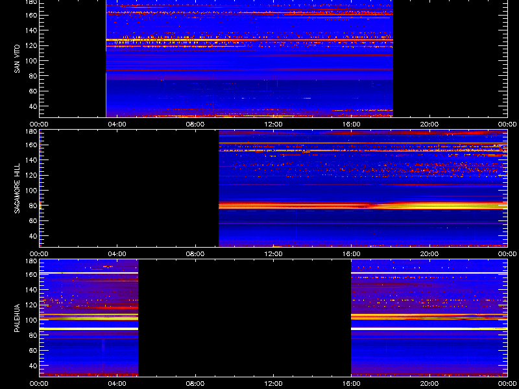
Task: Select the 20:00 time label under San Vito plot
Action: (x=429, y=124)
